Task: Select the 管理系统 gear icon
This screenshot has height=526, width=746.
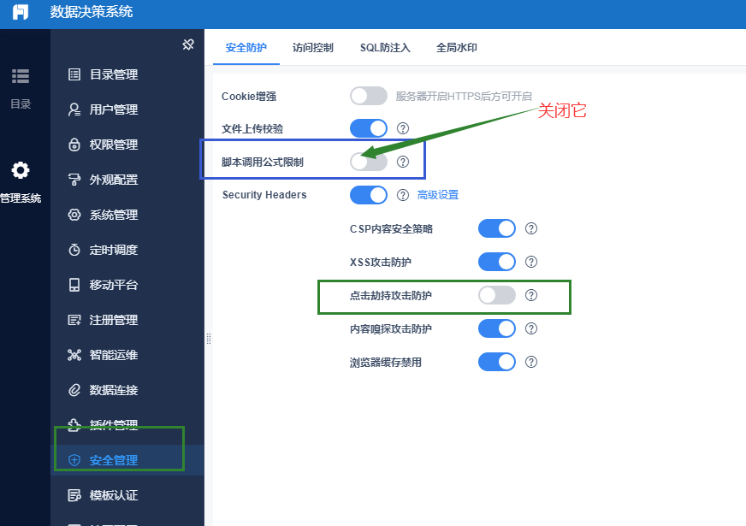Action: pyautogui.click(x=21, y=170)
